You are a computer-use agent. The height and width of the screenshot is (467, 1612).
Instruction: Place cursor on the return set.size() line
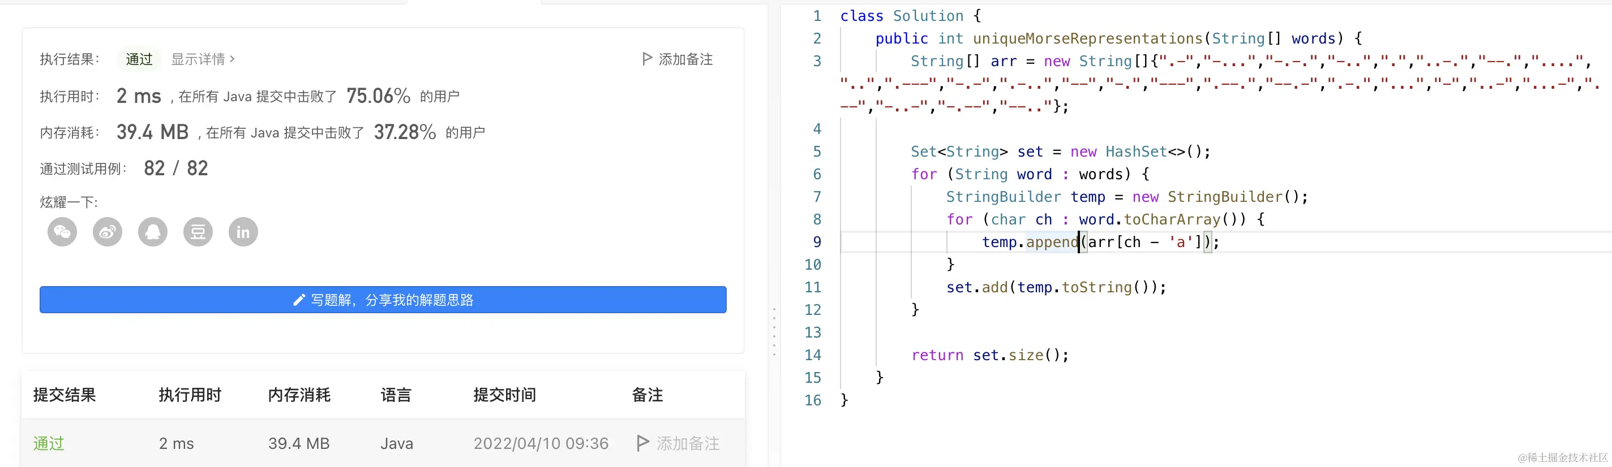989,355
